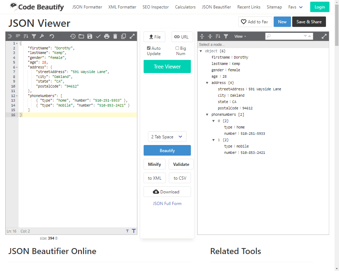Click the Beautify button

(x=167, y=150)
